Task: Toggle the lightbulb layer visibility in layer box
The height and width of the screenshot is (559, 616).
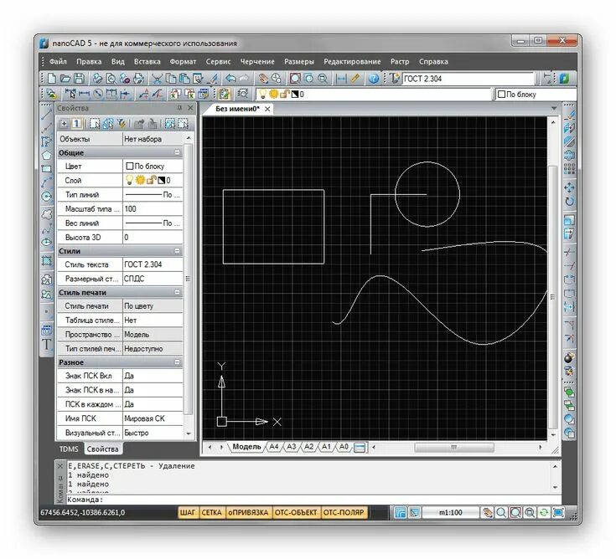Action: click(263, 95)
